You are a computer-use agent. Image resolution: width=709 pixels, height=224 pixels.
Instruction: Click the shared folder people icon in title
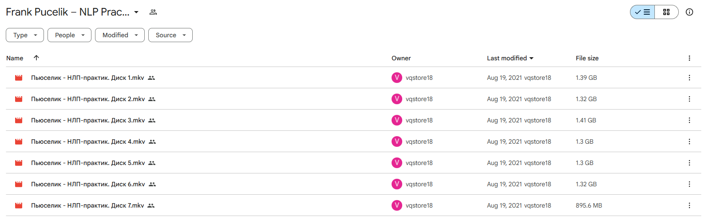coord(153,12)
